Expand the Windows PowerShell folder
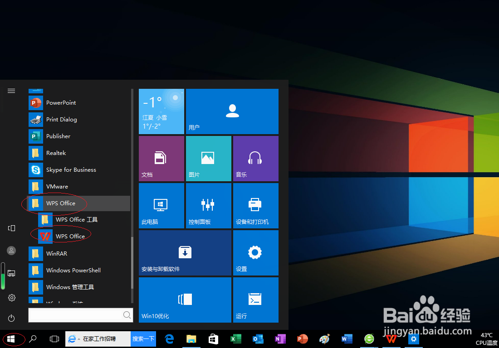 [79, 271]
